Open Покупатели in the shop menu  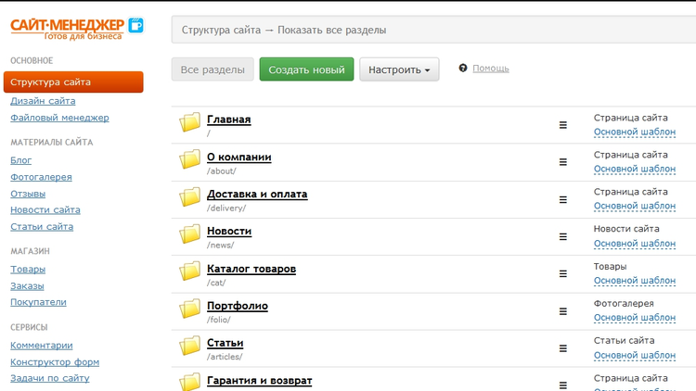[x=38, y=302]
